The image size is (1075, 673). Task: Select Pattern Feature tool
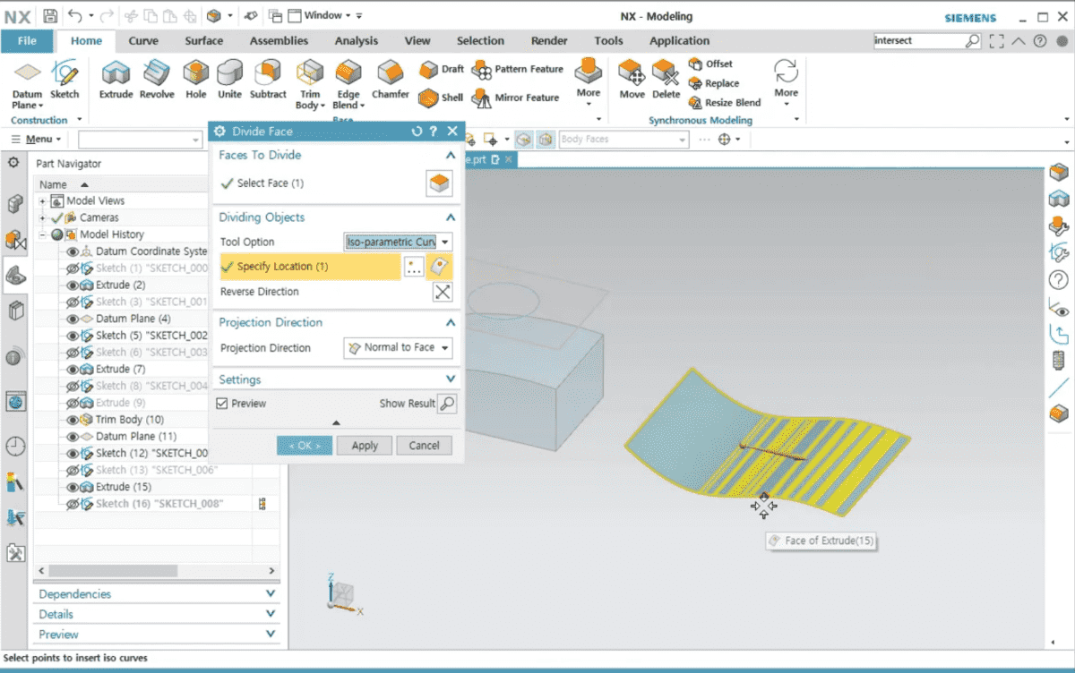click(x=518, y=69)
